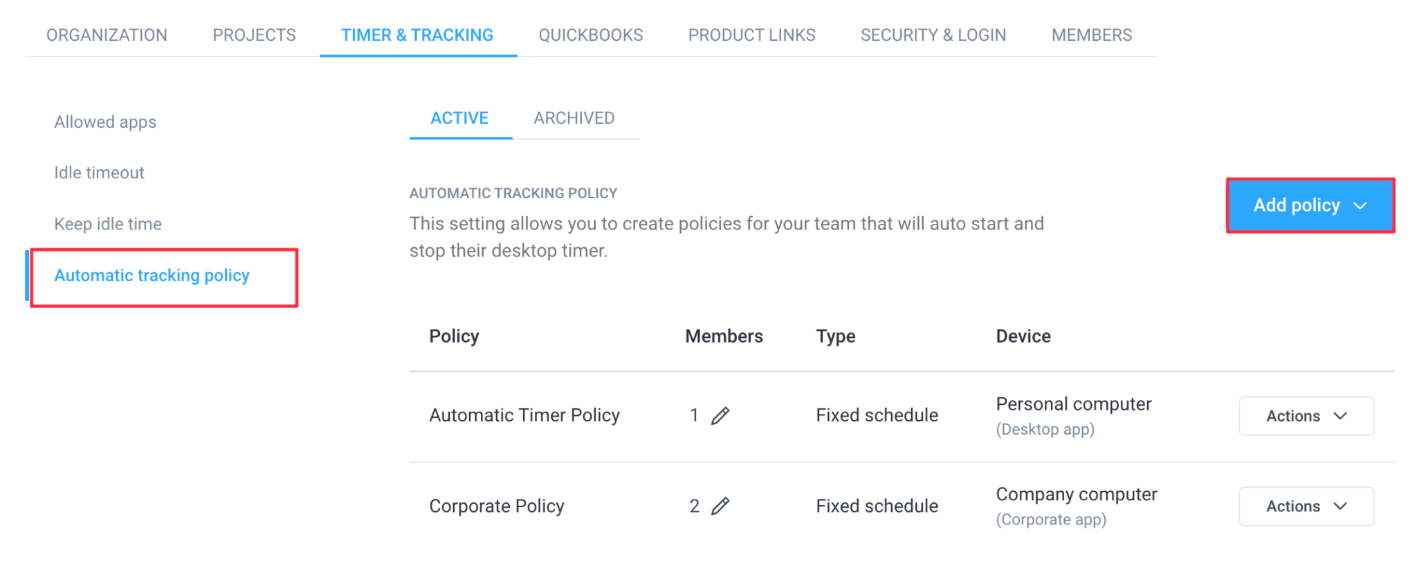Switch to the ARCHIVED tab

(x=574, y=117)
